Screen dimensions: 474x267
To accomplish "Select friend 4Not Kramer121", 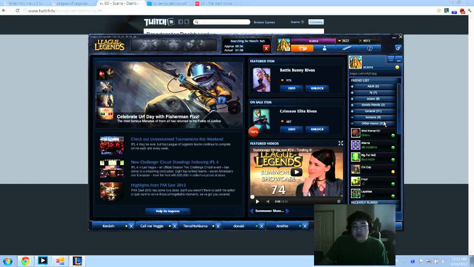I will pyautogui.click(x=373, y=133).
